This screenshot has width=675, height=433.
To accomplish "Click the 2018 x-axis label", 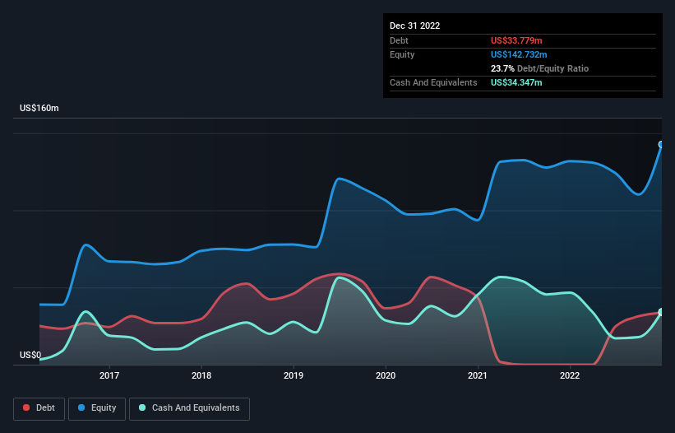I will pyautogui.click(x=201, y=375).
